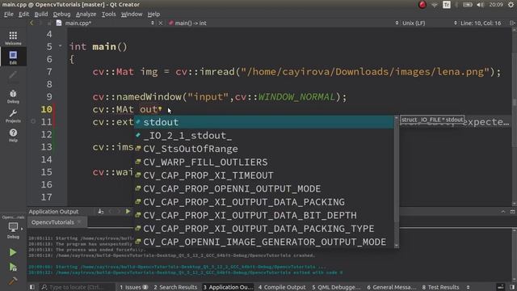Open output panes list arrows in status bar
Screen dimensions: 517x291
[x=468, y=288]
